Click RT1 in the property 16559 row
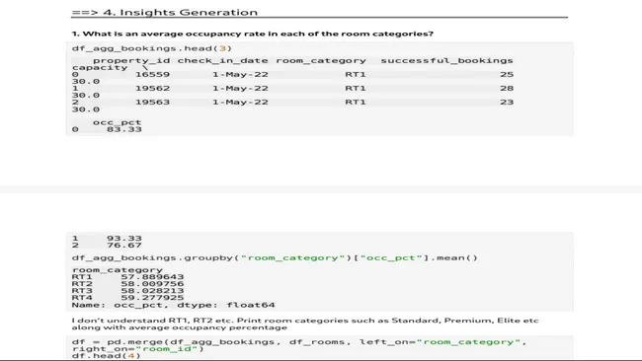The width and height of the screenshot is (642, 361). 356,74
